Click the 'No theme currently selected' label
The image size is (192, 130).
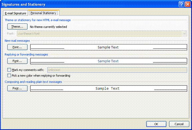pyautogui.click(x=48, y=27)
